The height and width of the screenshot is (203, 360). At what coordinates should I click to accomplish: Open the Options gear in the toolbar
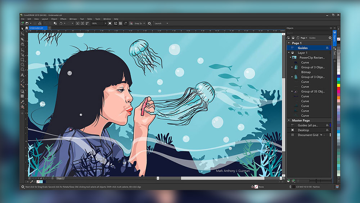point(149,23)
